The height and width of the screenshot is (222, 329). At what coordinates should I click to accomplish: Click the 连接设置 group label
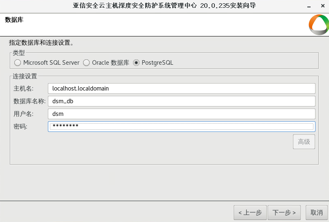(x=25, y=76)
